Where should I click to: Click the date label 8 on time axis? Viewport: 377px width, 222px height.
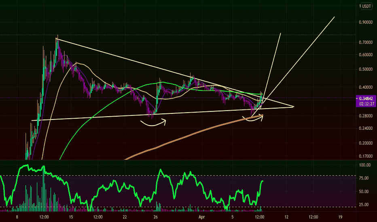click(17, 217)
